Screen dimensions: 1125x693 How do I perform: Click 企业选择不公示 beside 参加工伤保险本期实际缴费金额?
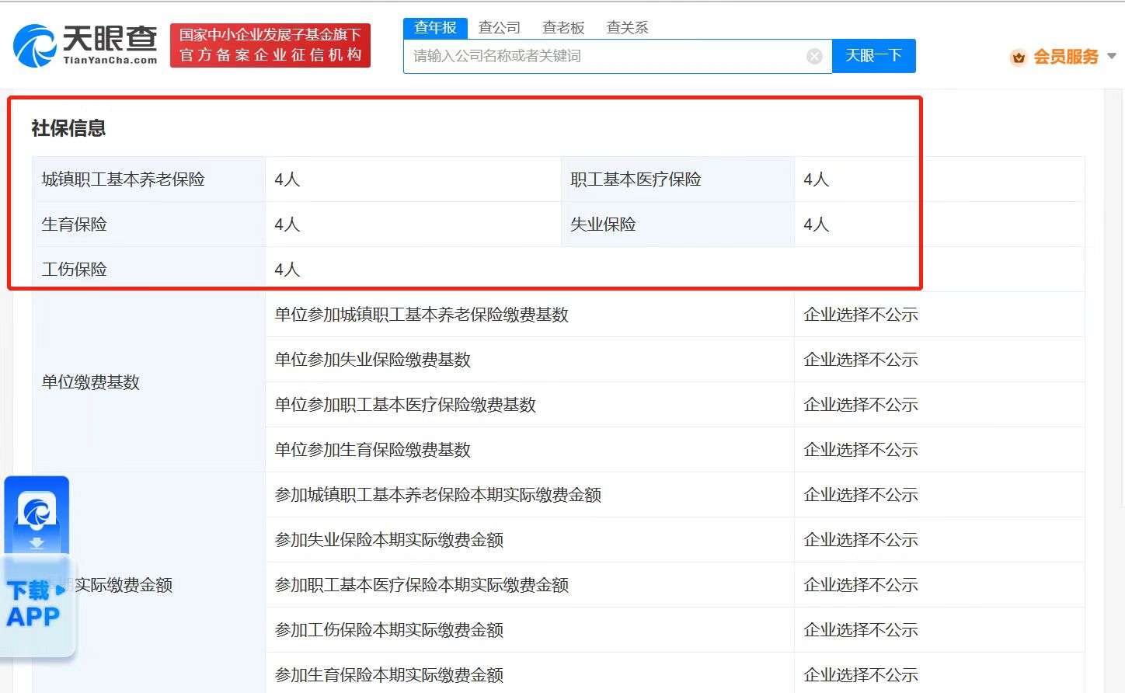pyautogui.click(x=861, y=630)
